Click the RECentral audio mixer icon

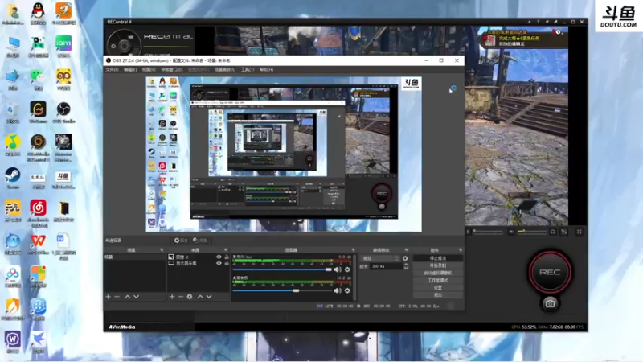click(x=564, y=232)
